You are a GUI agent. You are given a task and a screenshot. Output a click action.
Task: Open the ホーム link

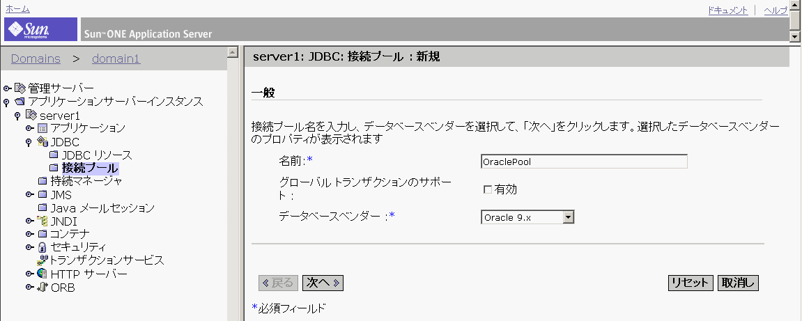17,9
